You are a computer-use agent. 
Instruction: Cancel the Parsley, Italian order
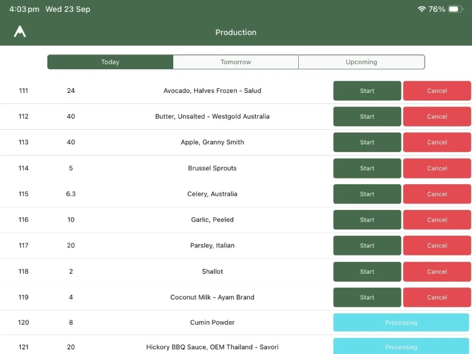tap(437, 245)
